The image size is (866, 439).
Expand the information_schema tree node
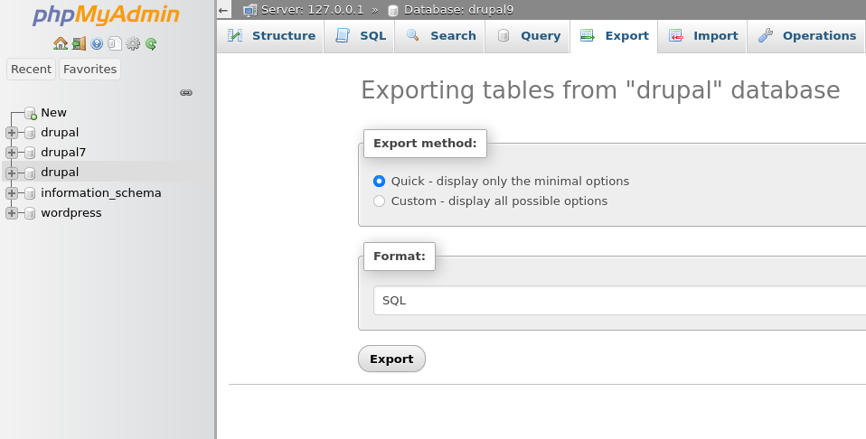pos(12,192)
